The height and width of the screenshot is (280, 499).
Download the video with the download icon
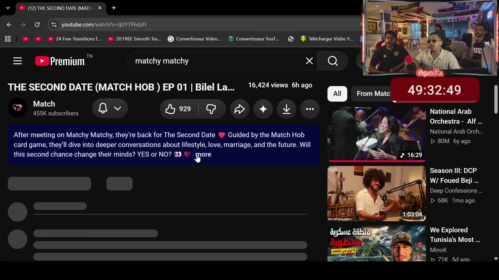point(287,109)
